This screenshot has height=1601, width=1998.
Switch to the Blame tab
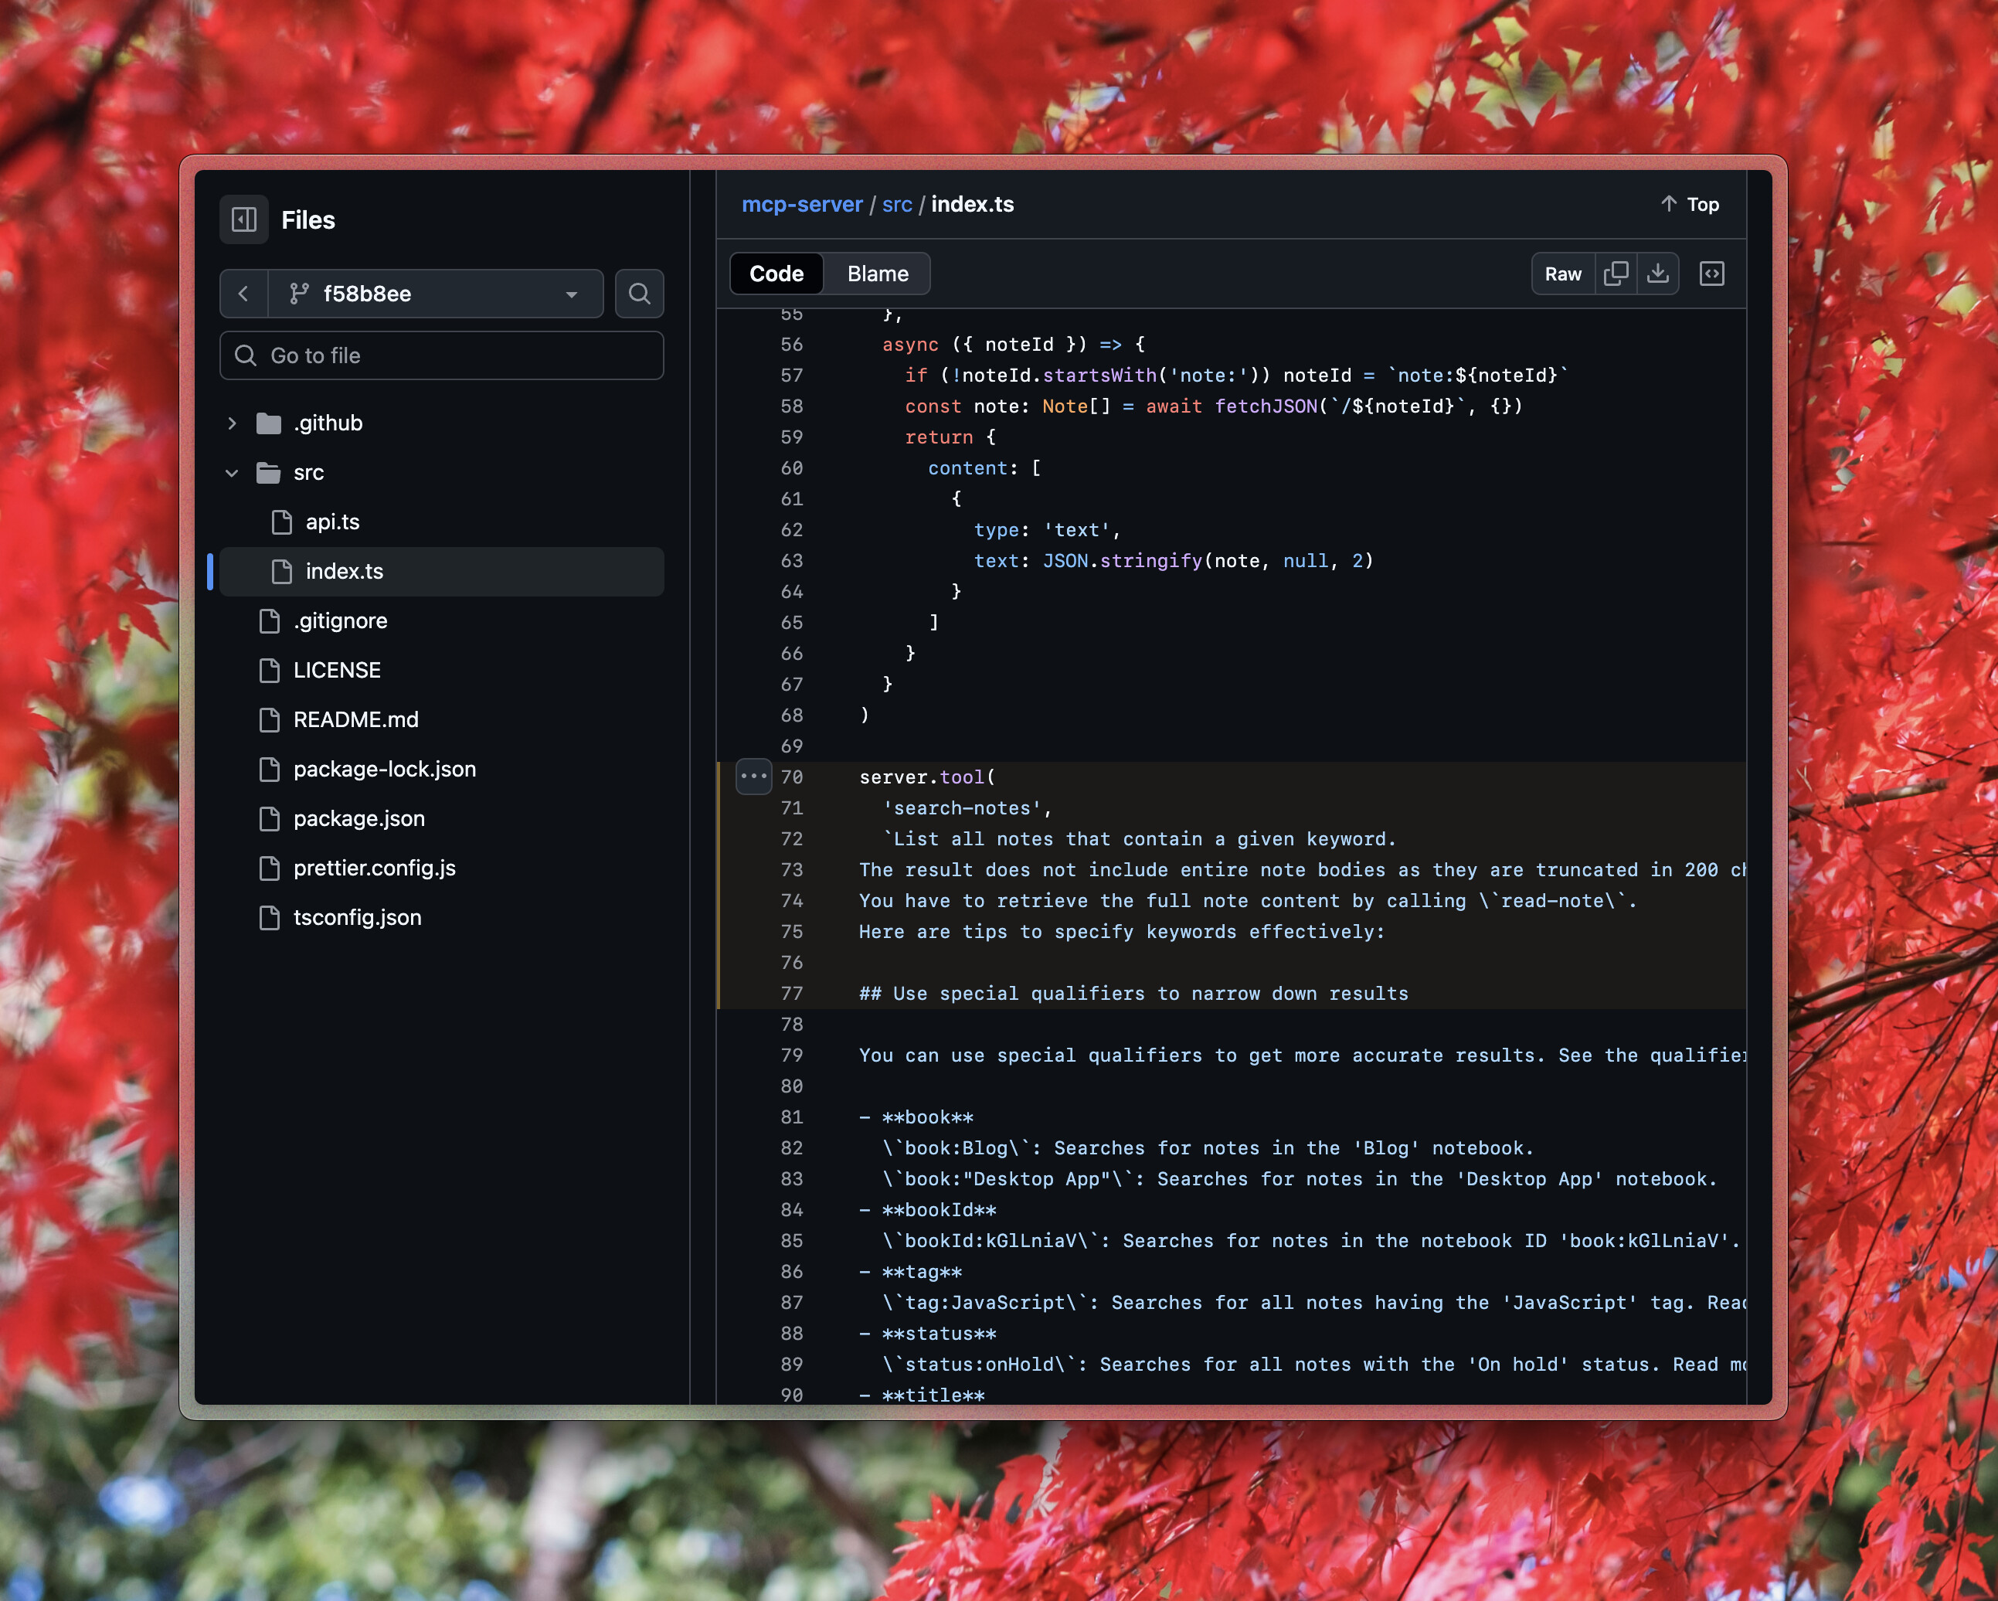[877, 274]
